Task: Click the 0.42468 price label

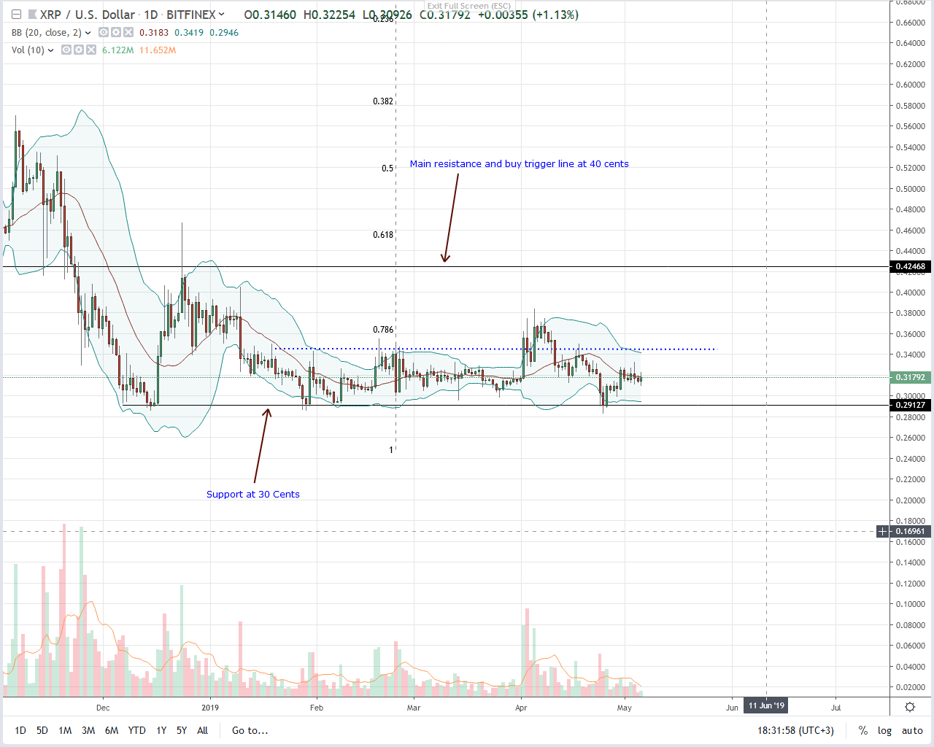Action: click(910, 267)
